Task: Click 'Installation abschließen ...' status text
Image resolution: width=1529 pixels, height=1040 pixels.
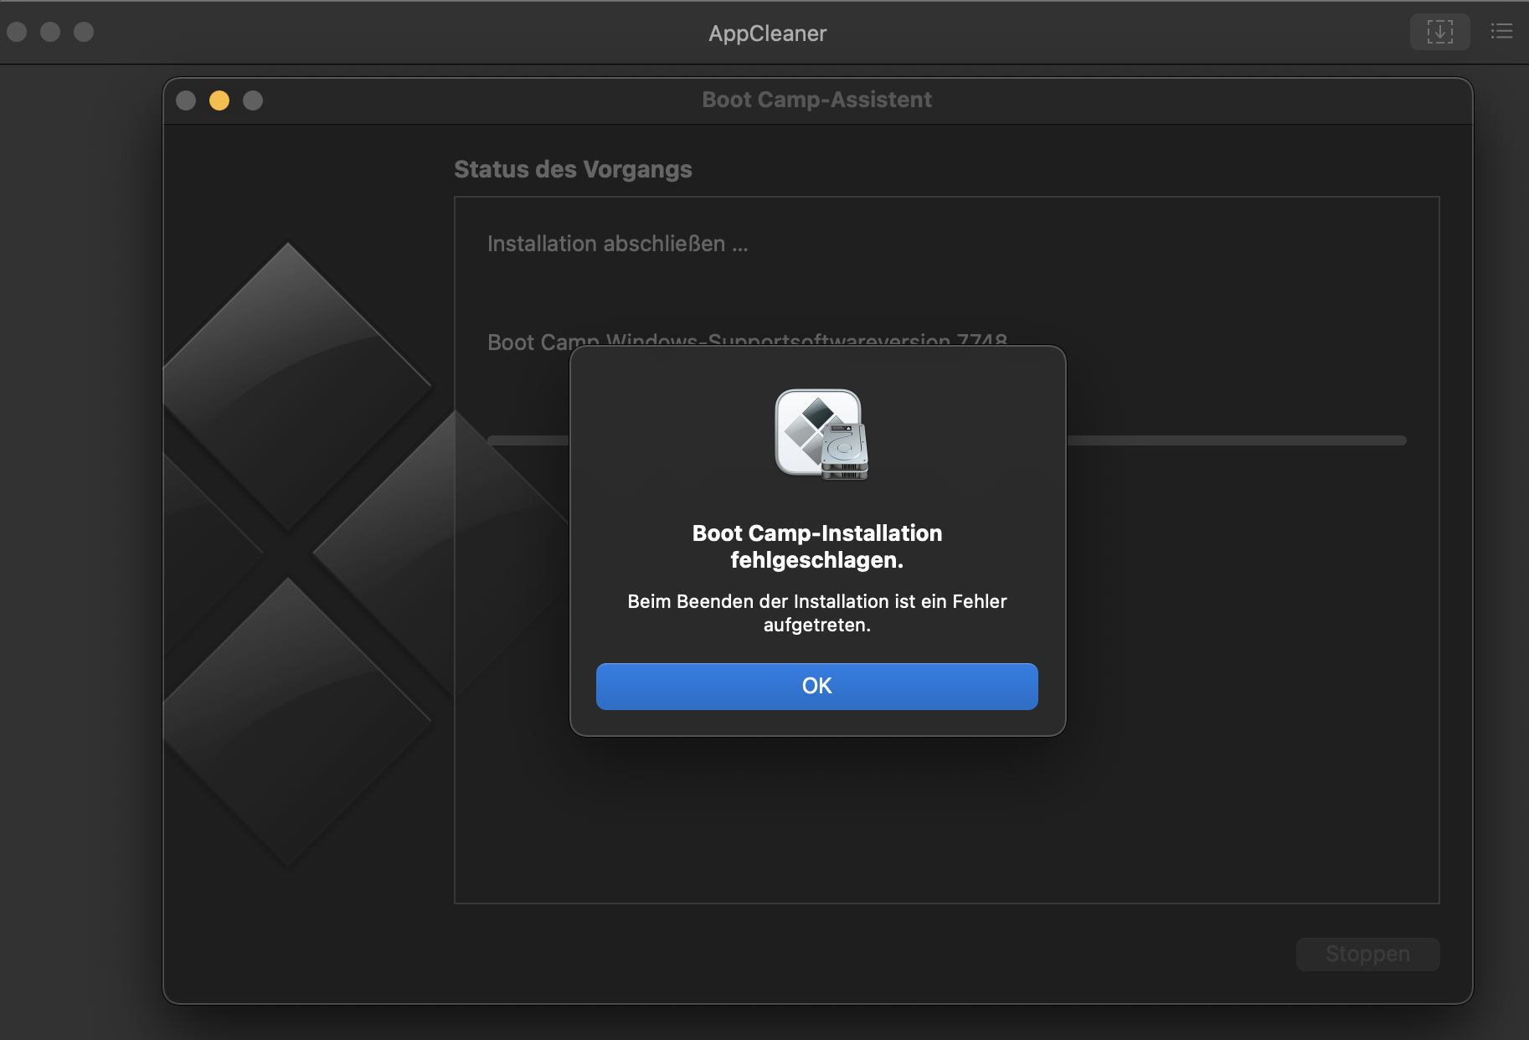Action: [618, 244]
